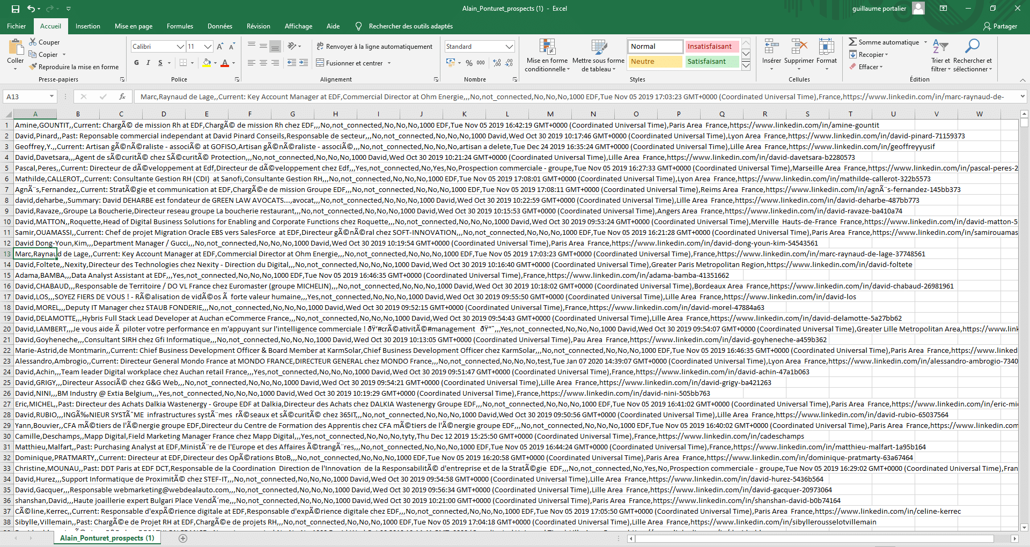1030x547 pixels.
Task: Toggle middle vertical alignment
Action: click(x=263, y=46)
